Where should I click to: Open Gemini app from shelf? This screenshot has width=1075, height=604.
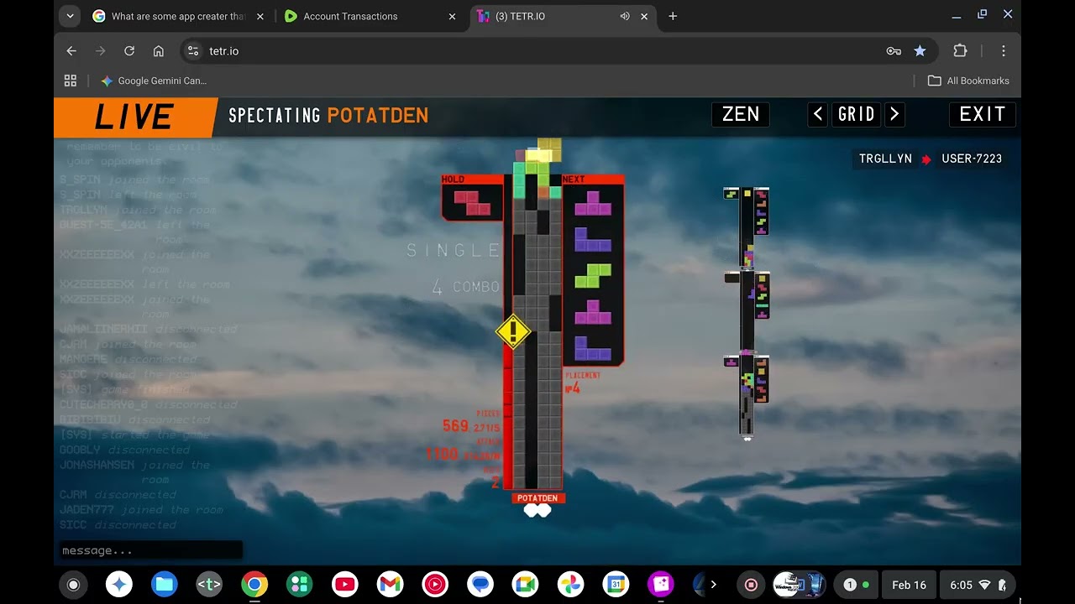click(119, 585)
